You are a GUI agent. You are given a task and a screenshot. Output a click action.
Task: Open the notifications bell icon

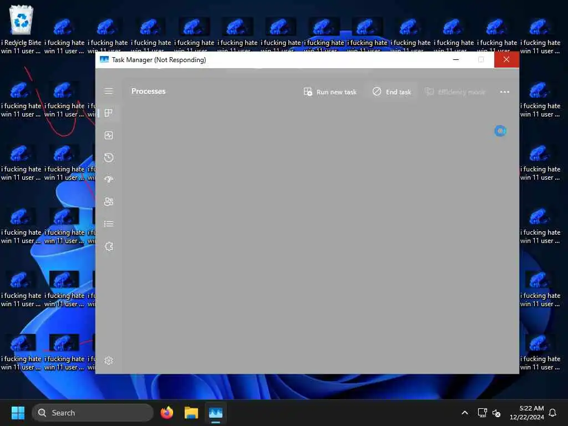click(x=553, y=413)
